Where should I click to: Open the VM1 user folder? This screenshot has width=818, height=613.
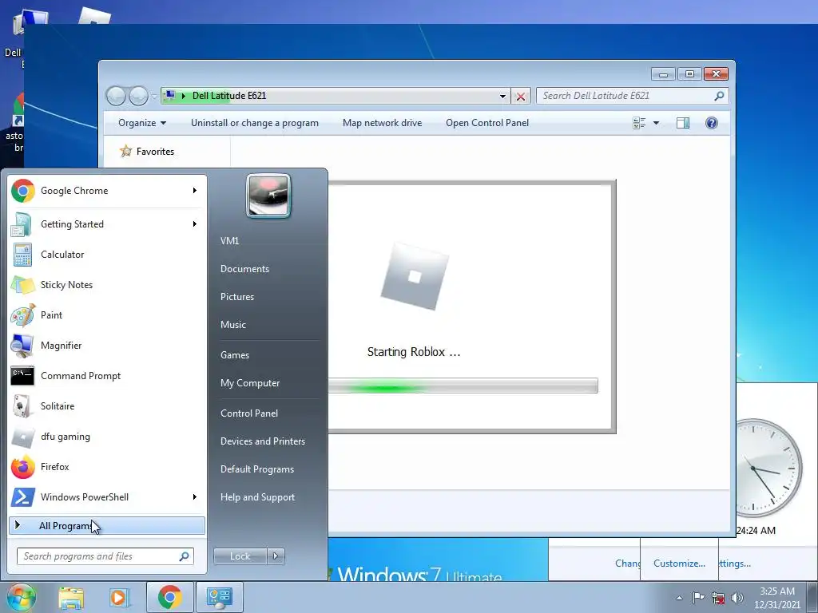[x=229, y=241]
